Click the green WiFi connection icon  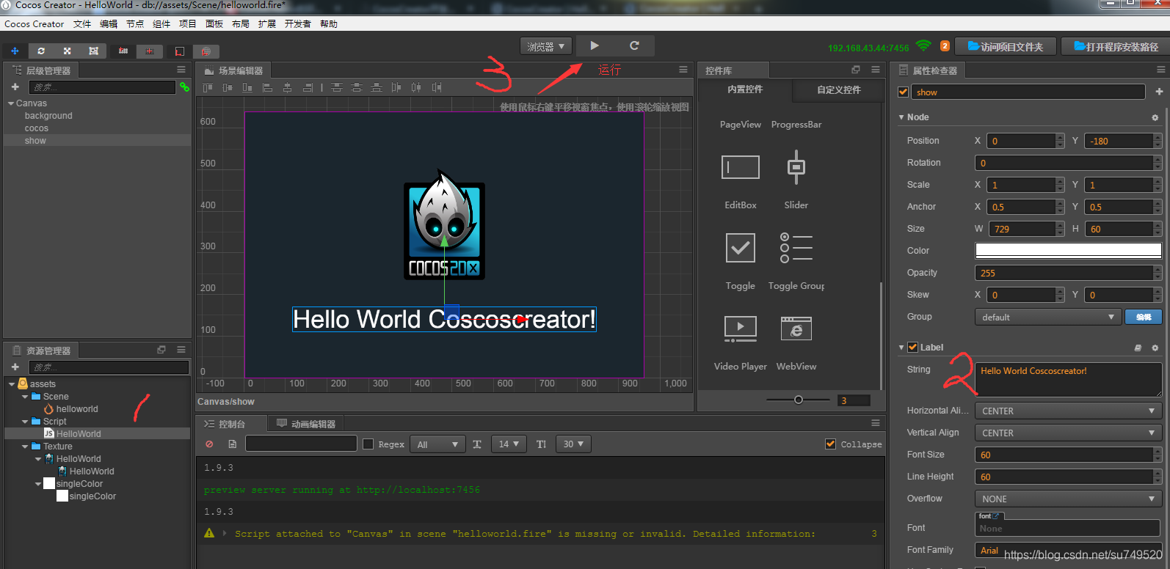pyautogui.click(x=923, y=46)
